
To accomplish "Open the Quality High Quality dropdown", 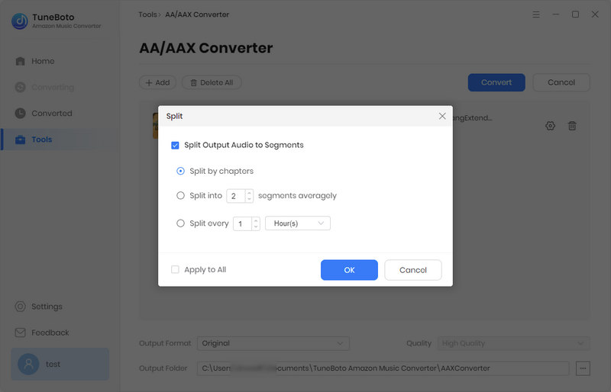I will pos(513,343).
